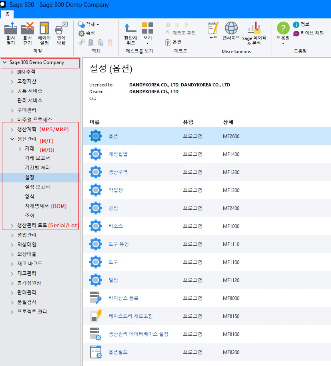Viewport: 331px width, 366px height.
Task: Click the 한단계 위로 (Up one level) icon
Action: pyautogui.click(x=130, y=28)
